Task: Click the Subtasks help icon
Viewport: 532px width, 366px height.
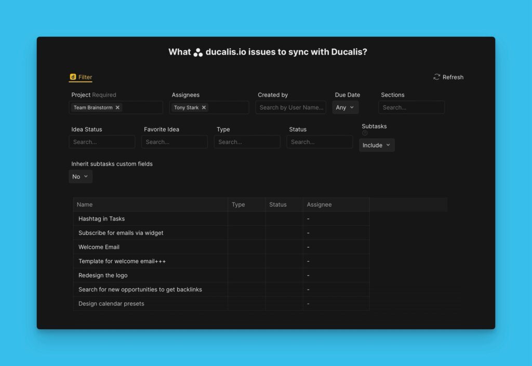Action: click(365, 133)
